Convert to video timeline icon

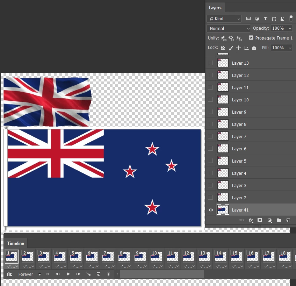click(x=9, y=274)
